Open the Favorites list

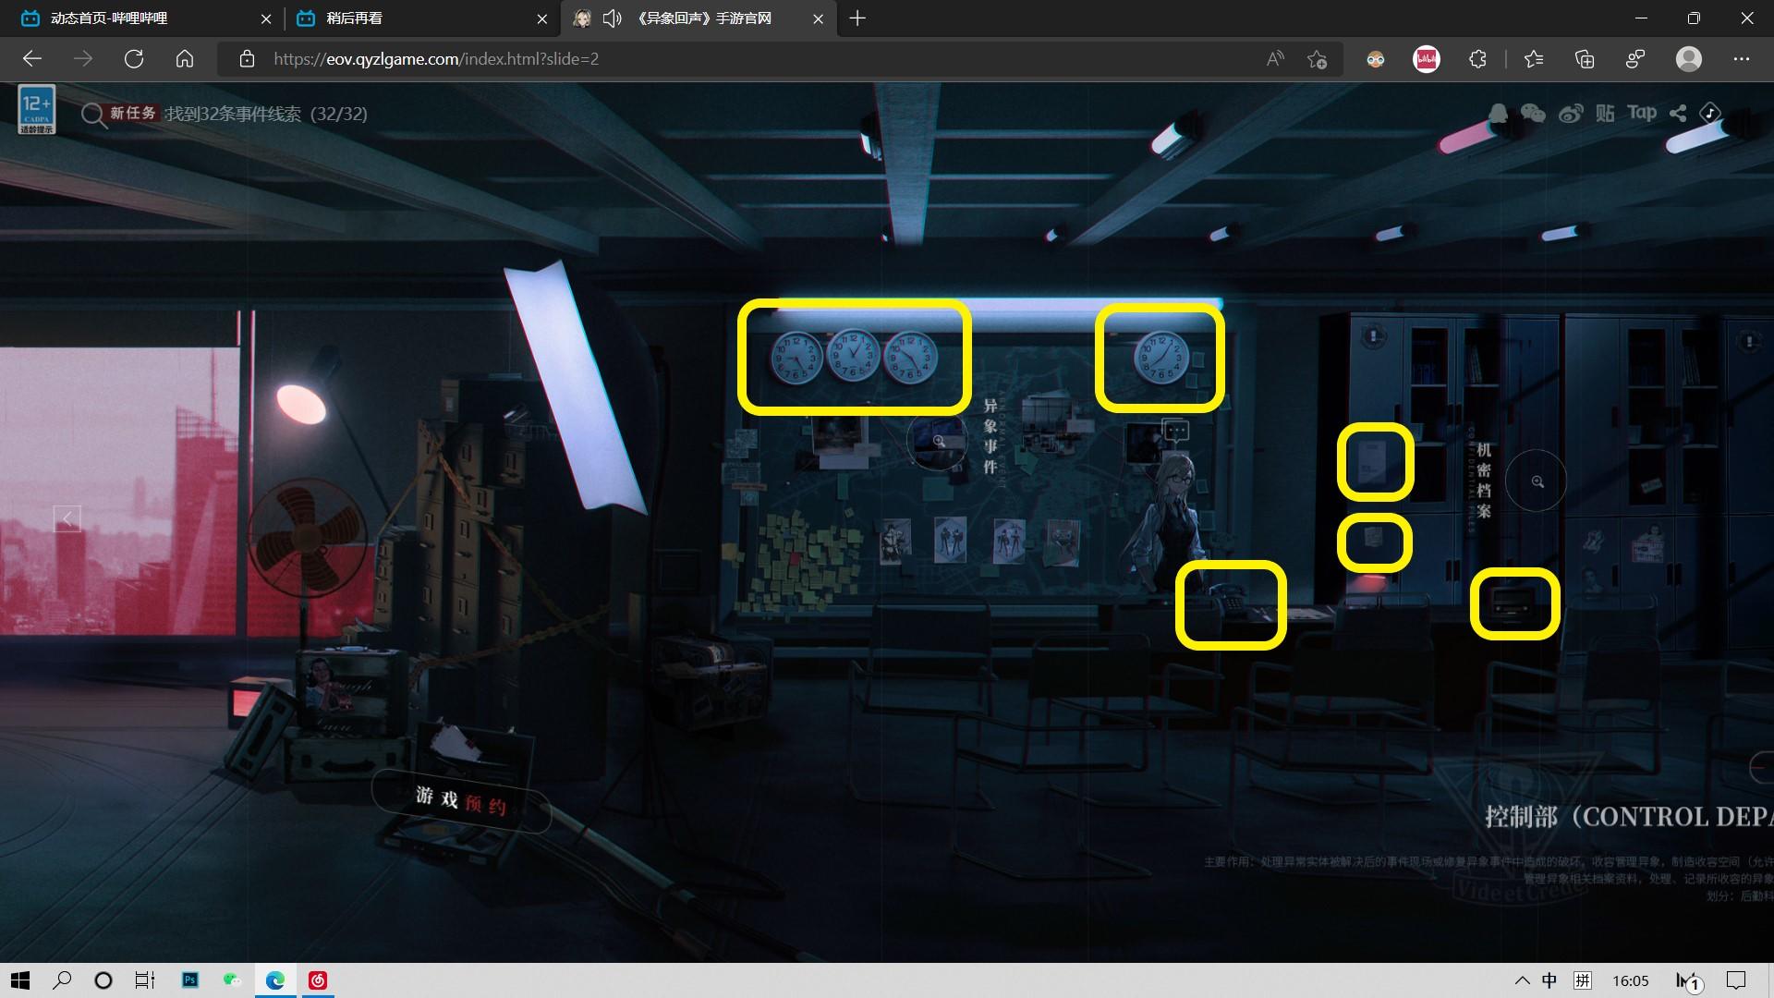[x=1534, y=59]
